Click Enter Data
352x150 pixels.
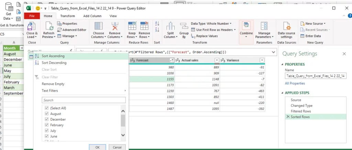(x=311, y=36)
